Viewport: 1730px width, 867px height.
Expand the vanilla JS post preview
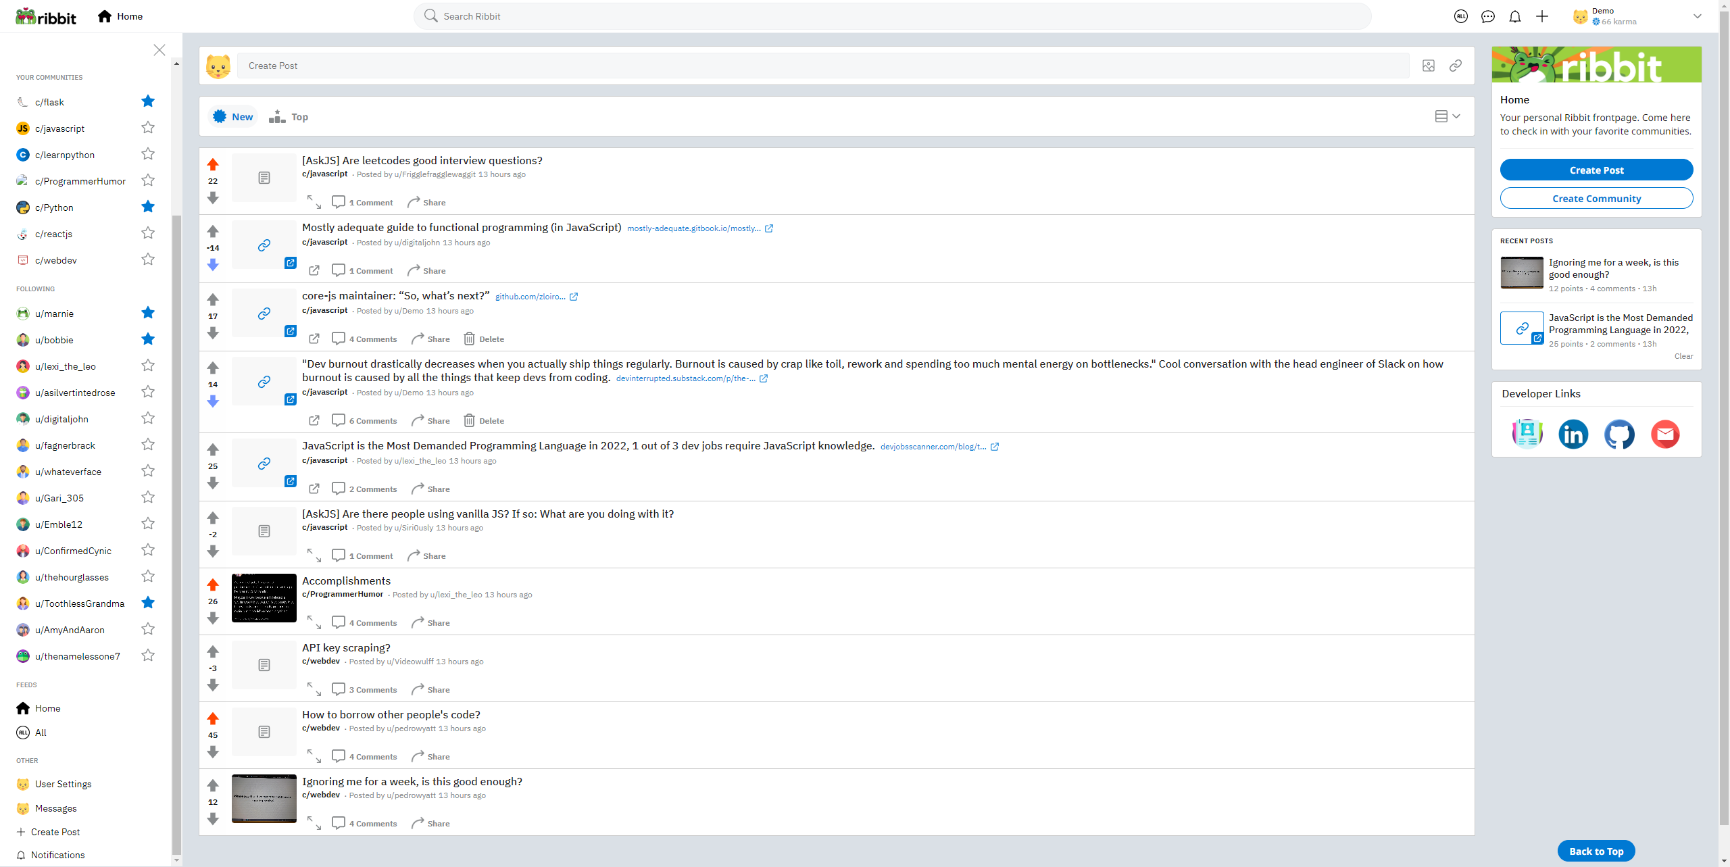click(314, 555)
